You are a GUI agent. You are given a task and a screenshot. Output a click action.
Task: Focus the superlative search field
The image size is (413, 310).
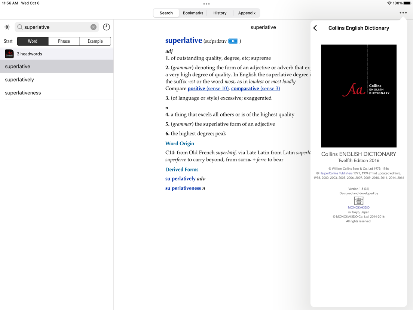[x=56, y=27]
